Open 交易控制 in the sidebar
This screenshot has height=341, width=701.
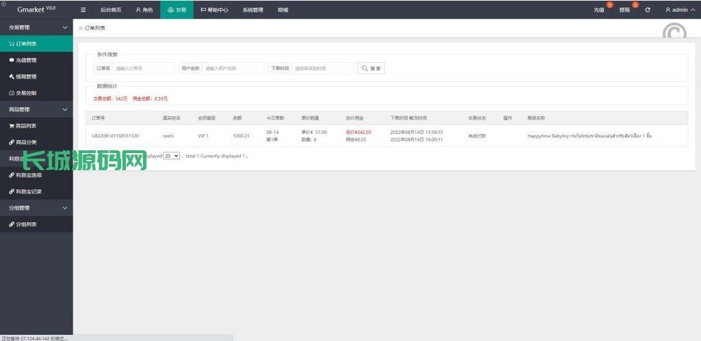tap(26, 93)
